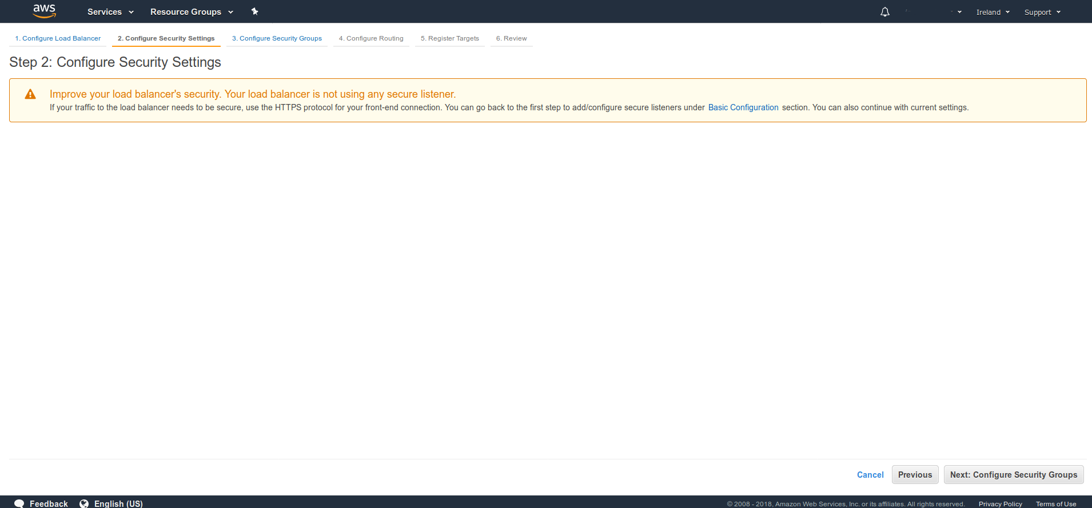Cancel the load balancer wizard
The image size is (1092, 508).
pos(870,475)
